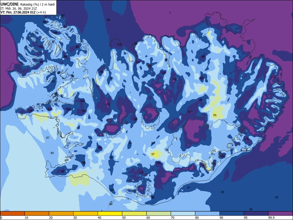Click the legend tick label 30

tap(75, 218)
